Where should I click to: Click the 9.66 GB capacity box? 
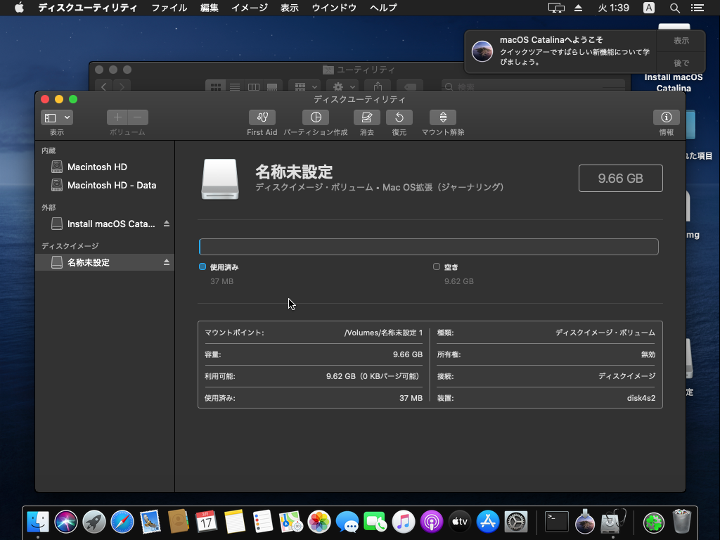[620, 178]
